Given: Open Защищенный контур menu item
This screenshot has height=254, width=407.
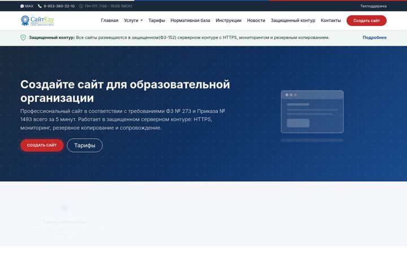Looking at the screenshot, I should pos(293,20).
